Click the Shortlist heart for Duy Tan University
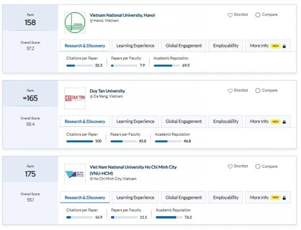Screen dimensions: 301x230 coord(230,91)
